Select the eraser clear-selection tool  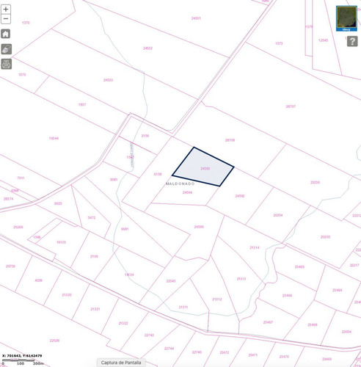point(7,49)
